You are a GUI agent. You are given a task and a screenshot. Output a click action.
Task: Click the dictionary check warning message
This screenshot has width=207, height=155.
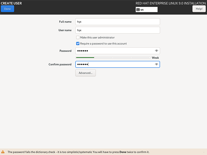(x=78, y=152)
